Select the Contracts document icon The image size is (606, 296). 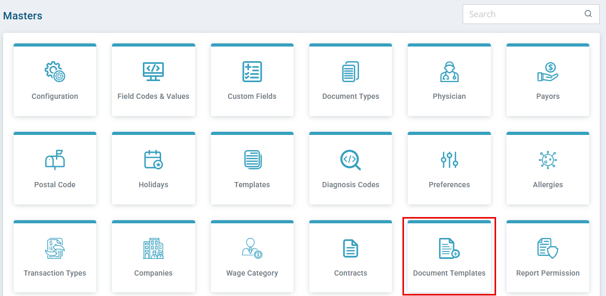pos(351,248)
